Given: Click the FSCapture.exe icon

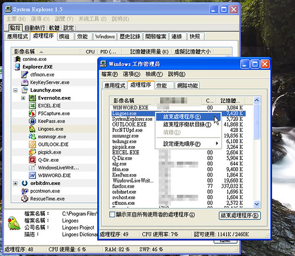Looking at the screenshot, I should [x=32, y=114].
